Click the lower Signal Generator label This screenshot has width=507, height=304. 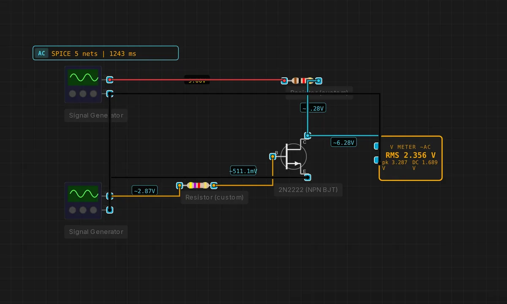tap(96, 231)
